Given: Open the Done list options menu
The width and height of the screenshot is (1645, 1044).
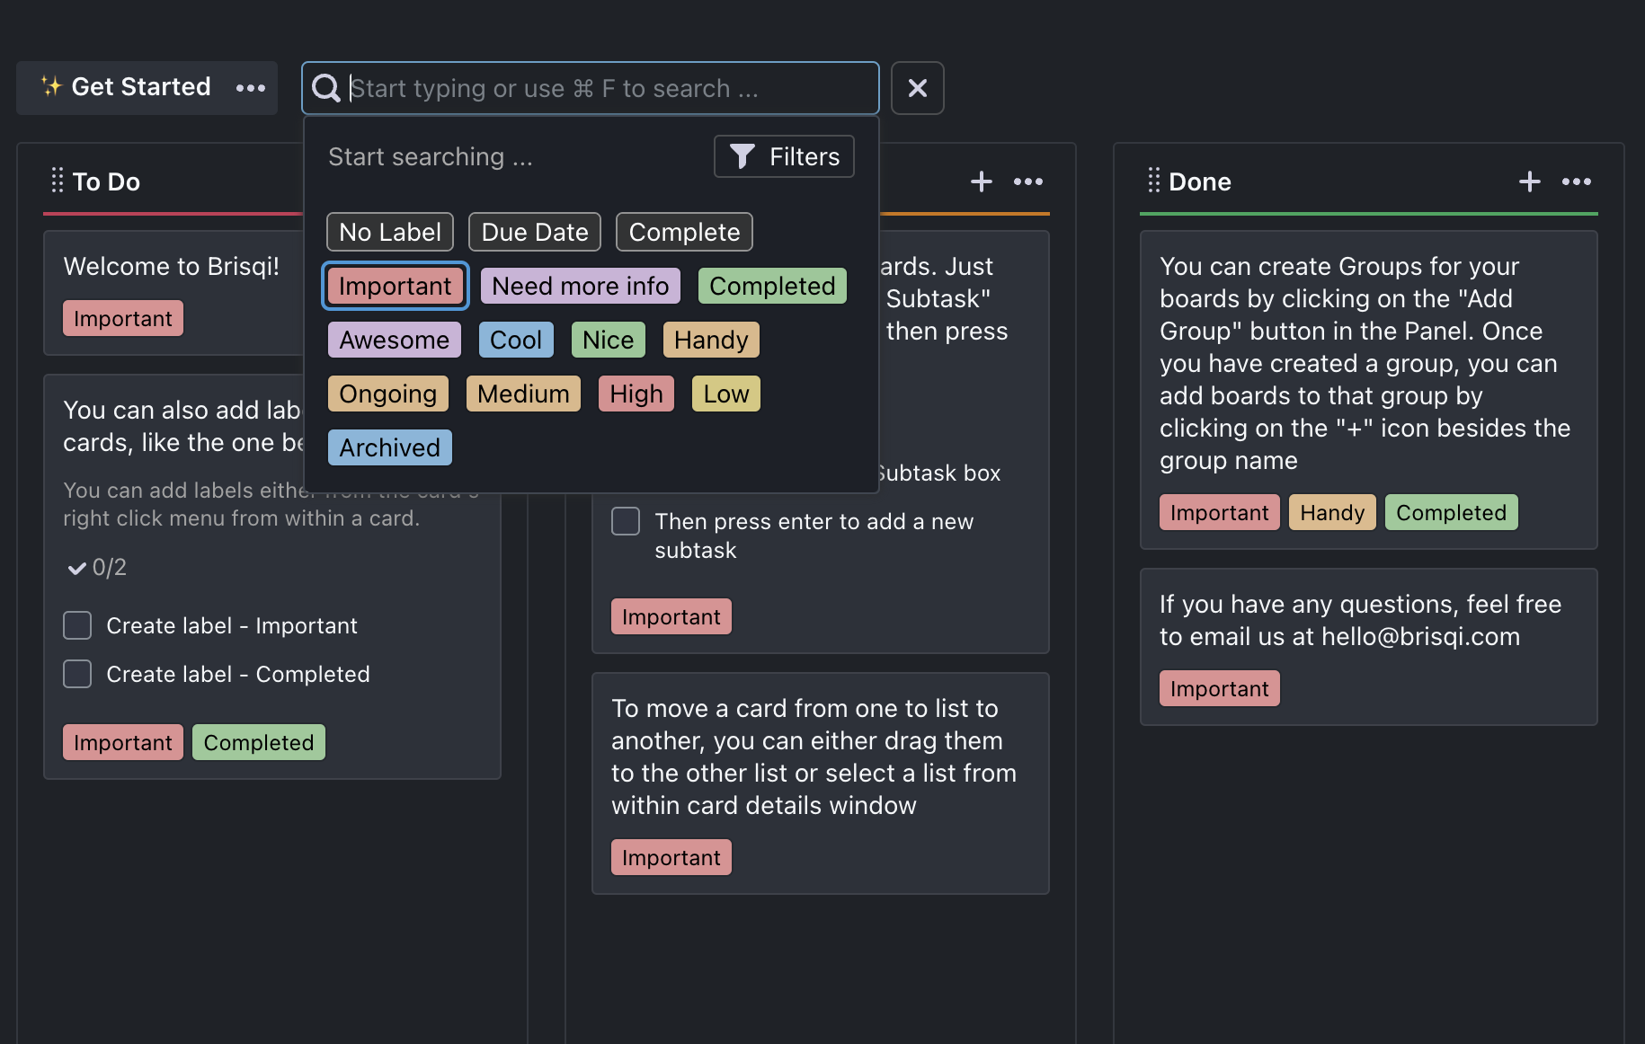Looking at the screenshot, I should (1577, 181).
